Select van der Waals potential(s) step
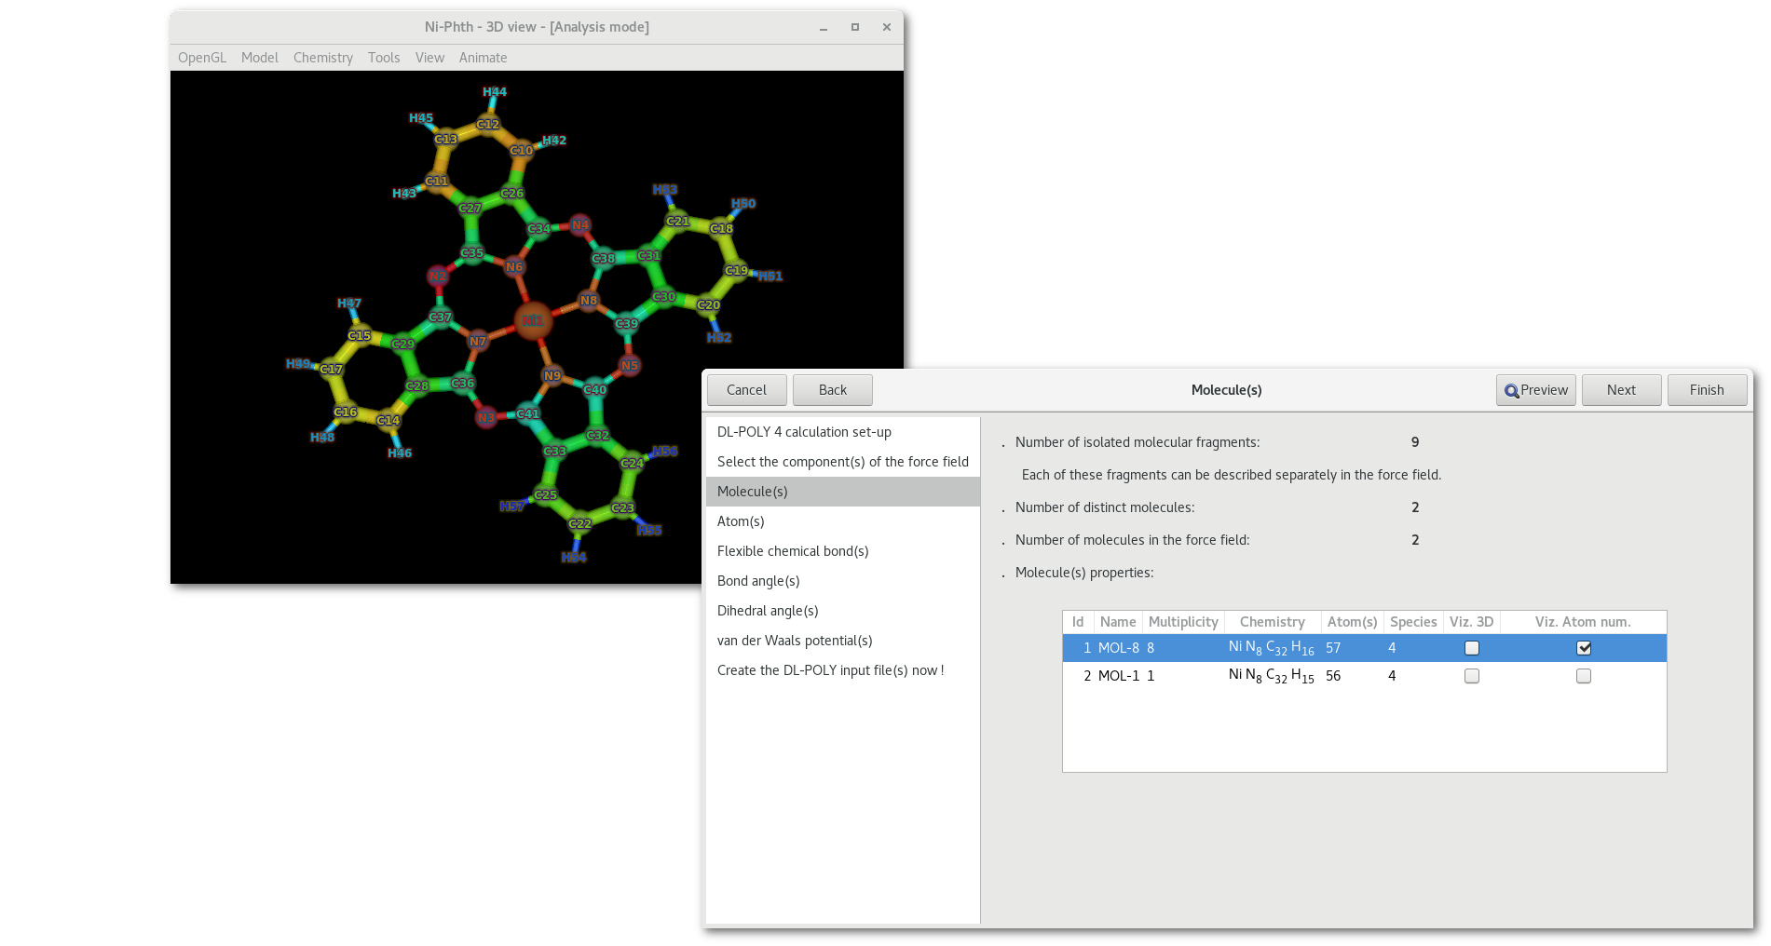 [795, 641]
